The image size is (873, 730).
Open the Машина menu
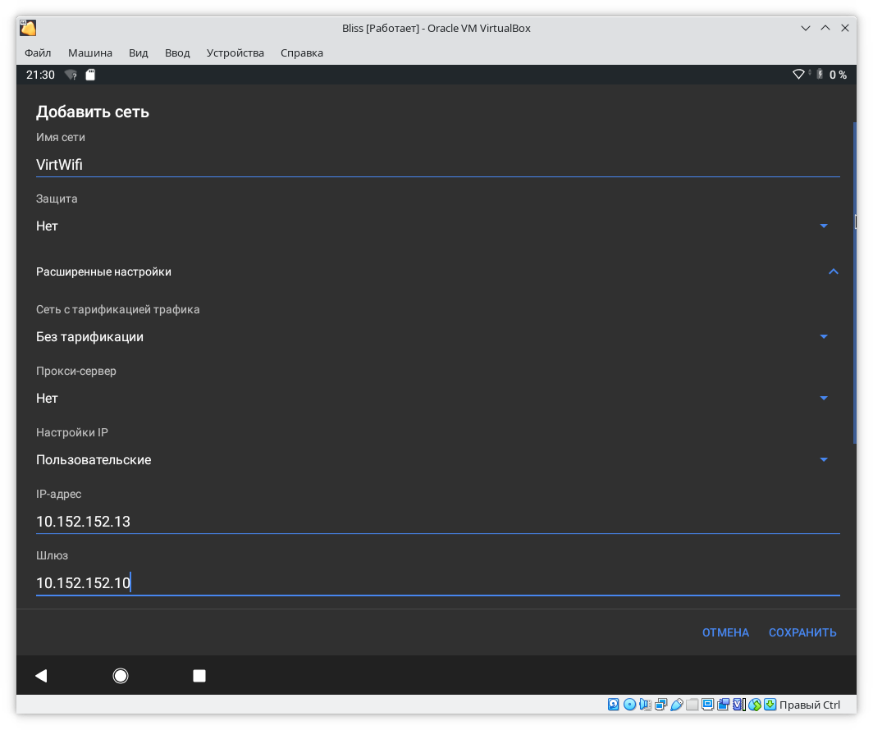tap(89, 52)
